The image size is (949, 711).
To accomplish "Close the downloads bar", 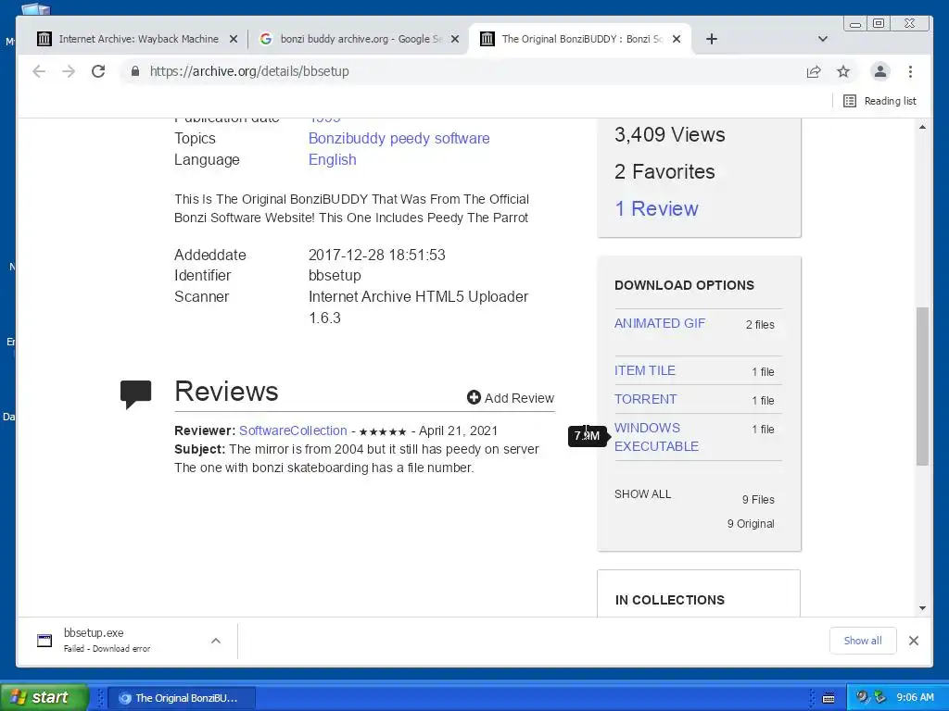I will click(913, 641).
